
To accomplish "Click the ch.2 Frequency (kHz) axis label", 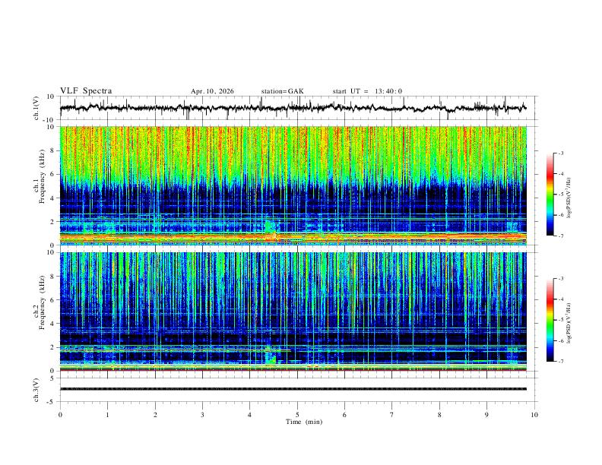I will pos(40,302).
